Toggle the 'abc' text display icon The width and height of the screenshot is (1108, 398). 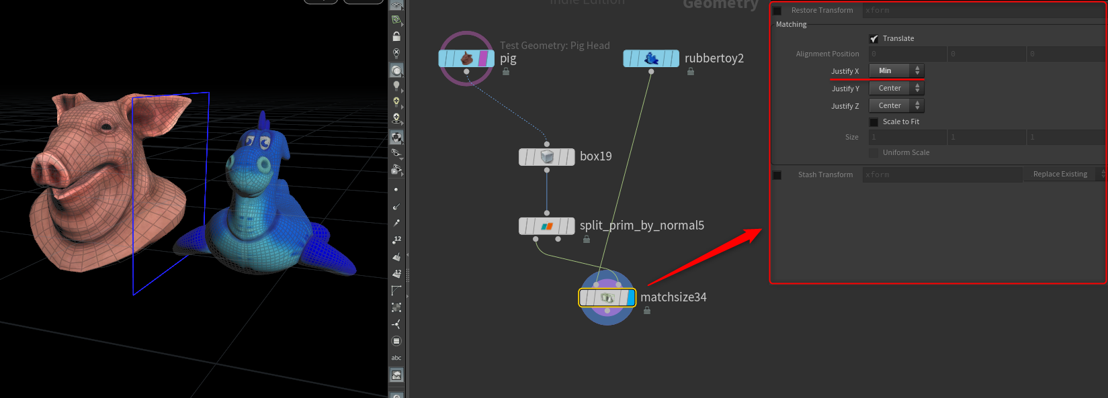point(396,358)
